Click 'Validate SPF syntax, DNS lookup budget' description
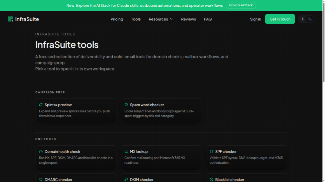 click(246, 160)
